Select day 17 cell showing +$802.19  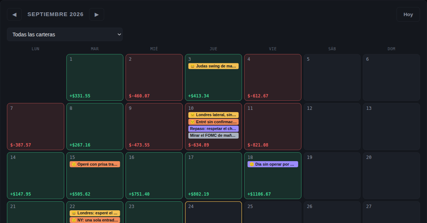coord(213,175)
